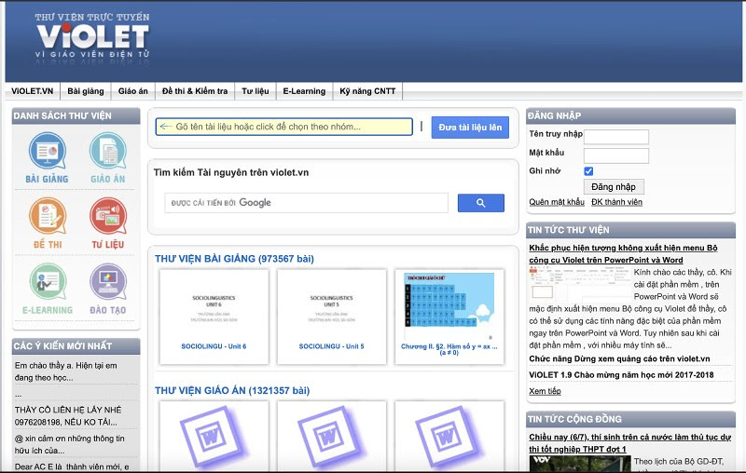
Task: Open the VOV news thumbnail image
Action: click(x=579, y=464)
